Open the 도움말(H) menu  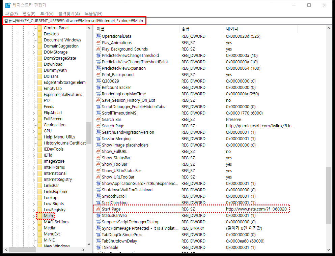point(93,14)
